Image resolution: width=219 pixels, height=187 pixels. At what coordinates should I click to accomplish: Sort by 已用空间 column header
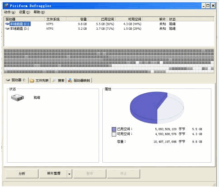[102, 19]
